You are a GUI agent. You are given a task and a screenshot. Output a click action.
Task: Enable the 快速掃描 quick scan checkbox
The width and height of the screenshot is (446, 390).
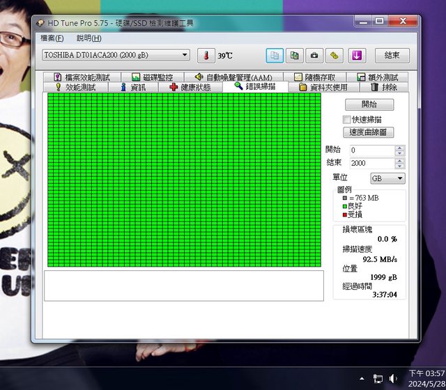pyautogui.click(x=347, y=119)
